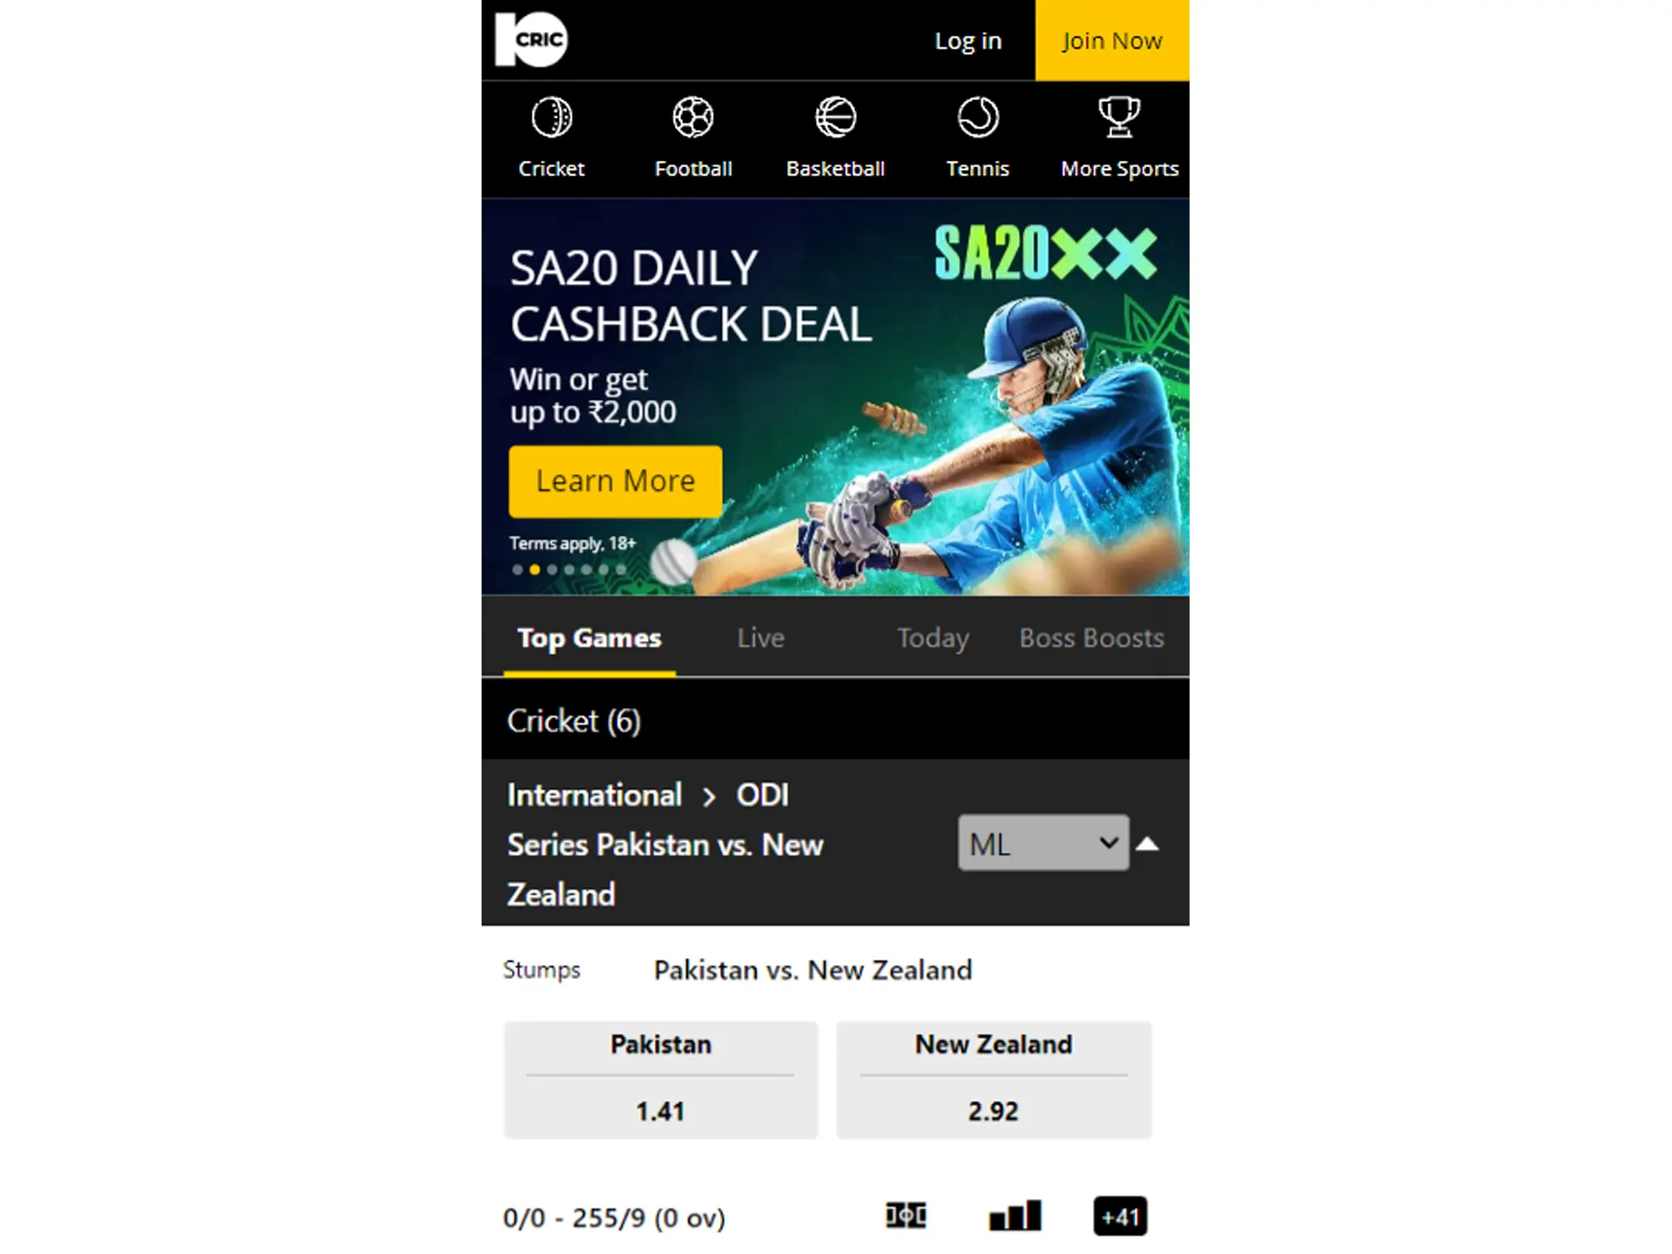Screen dimensions: 1672x1254
Task: Click the Join Now button
Action: coord(1111,39)
